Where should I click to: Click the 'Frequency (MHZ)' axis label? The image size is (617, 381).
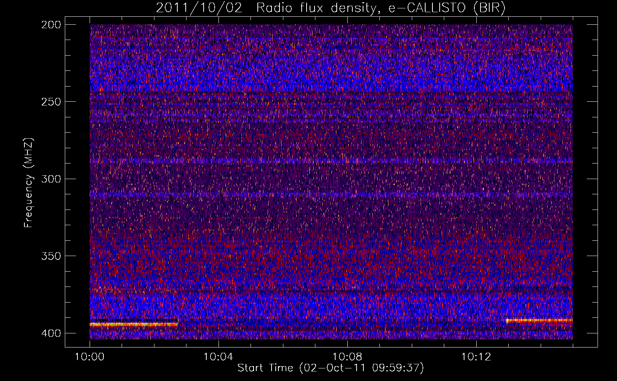click(x=29, y=182)
